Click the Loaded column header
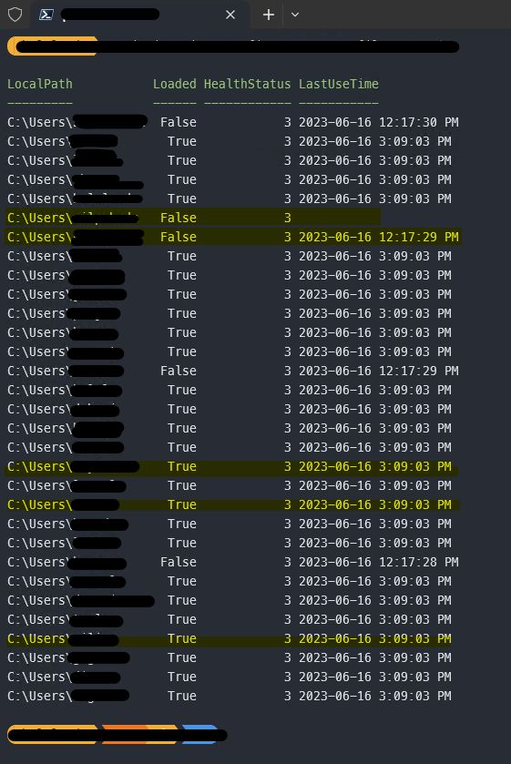The height and width of the screenshot is (764, 511). pyautogui.click(x=175, y=84)
